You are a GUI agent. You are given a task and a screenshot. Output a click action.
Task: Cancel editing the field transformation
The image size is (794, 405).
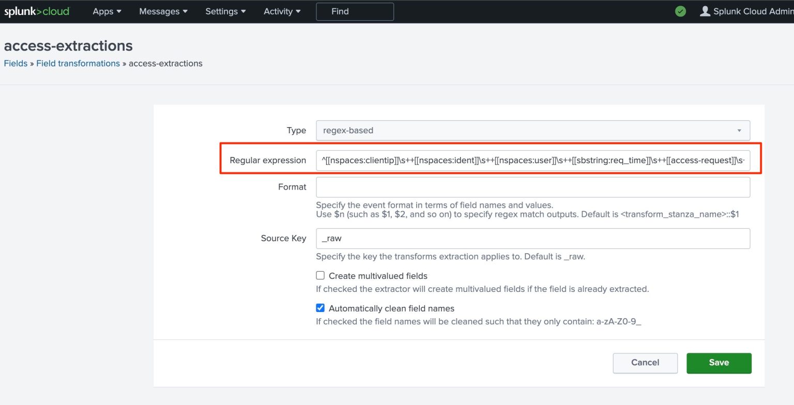pyautogui.click(x=645, y=363)
